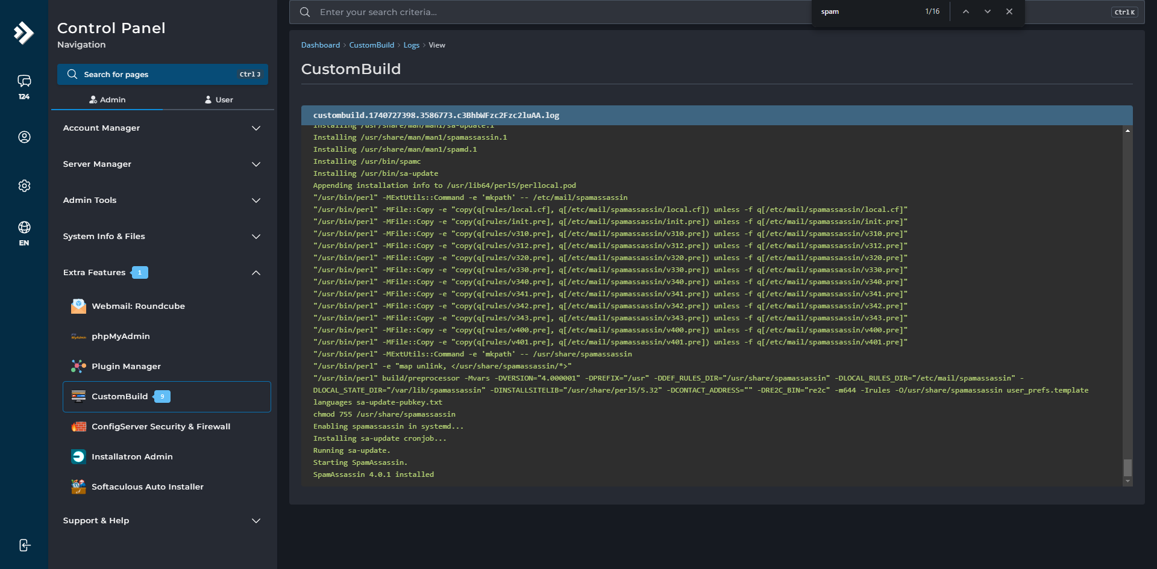This screenshot has width=1157, height=569.
Task: Open the settings gear icon
Action: tap(24, 186)
